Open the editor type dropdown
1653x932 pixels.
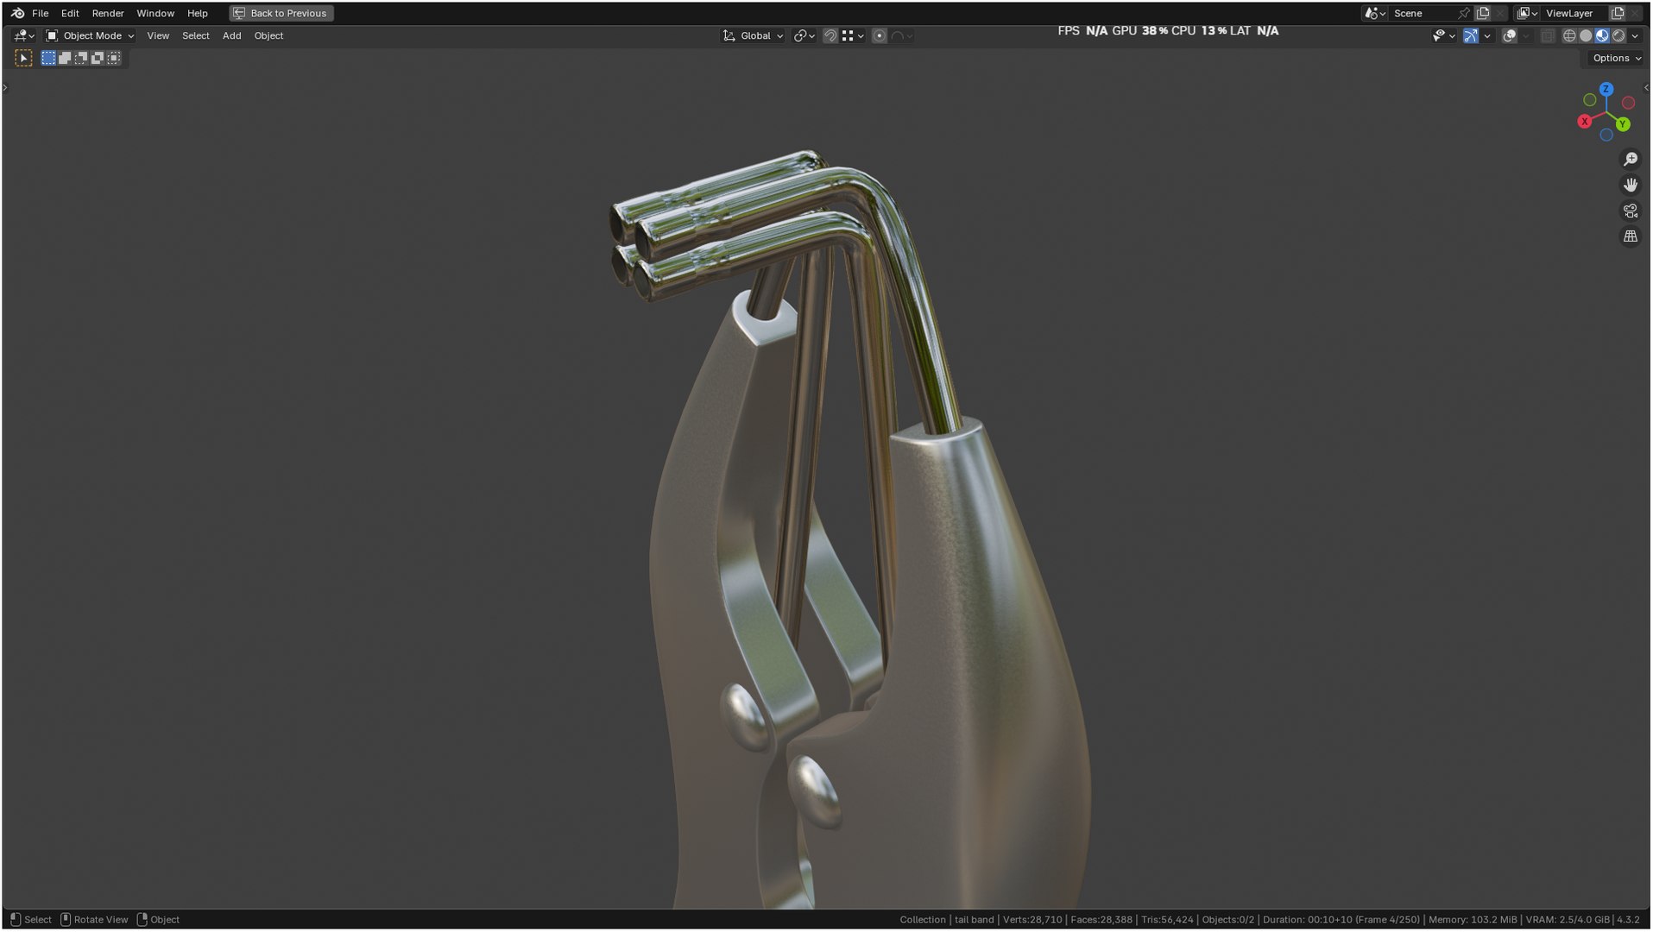pos(24,35)
